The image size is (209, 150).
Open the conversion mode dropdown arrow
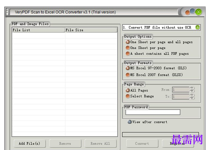[198, 27]
